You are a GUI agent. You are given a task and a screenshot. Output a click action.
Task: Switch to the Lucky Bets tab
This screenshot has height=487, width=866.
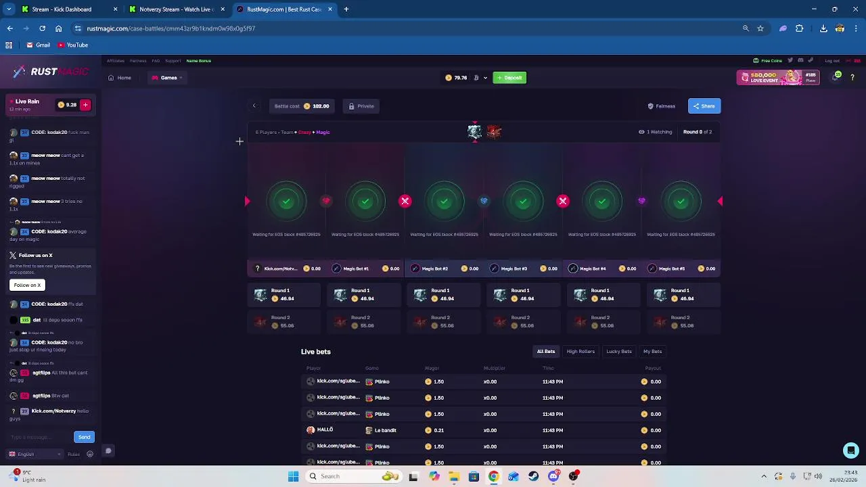(619, 352)
